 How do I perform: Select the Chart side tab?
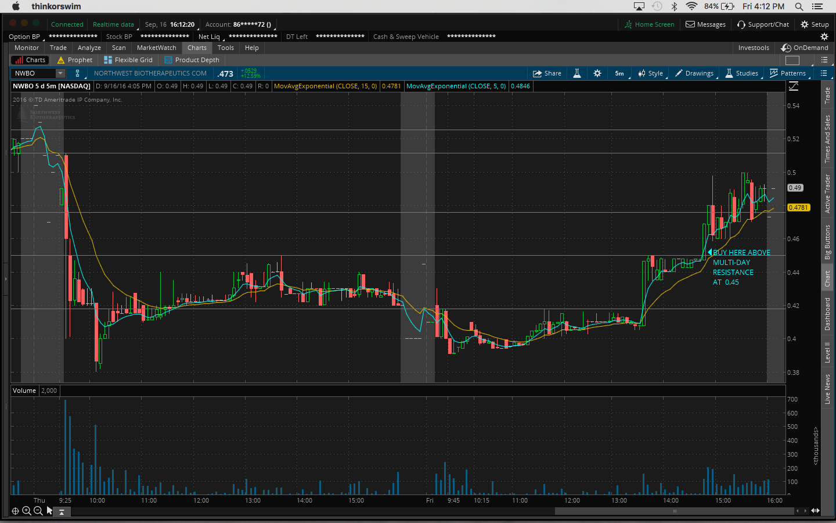pyautogui.click(x=828, y=279)
